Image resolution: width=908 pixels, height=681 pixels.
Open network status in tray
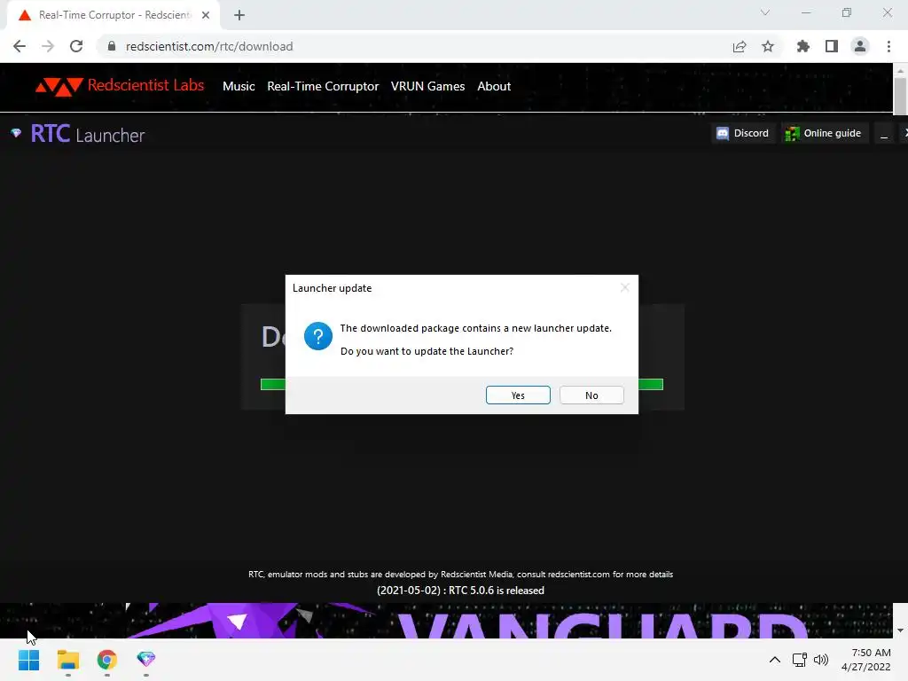point(799,660)
